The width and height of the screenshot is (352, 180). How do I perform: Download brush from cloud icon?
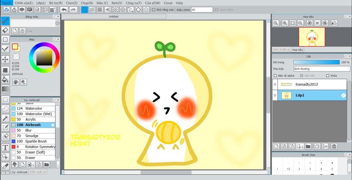coord(14,165)
